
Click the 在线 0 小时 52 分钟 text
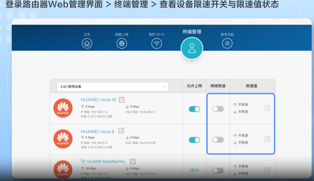coord(96,116)
